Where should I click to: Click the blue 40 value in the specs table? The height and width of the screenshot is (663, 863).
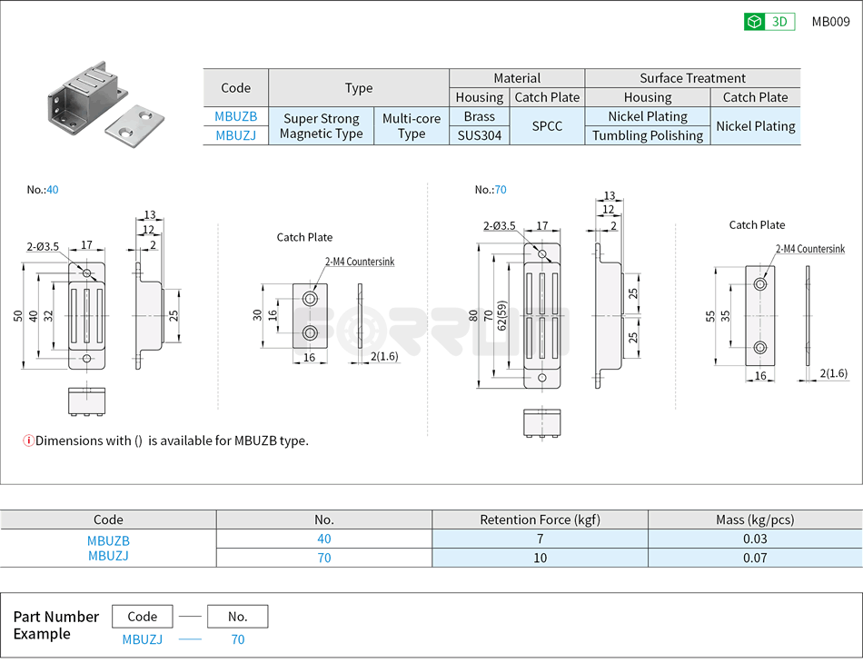(x=324, y=539)
